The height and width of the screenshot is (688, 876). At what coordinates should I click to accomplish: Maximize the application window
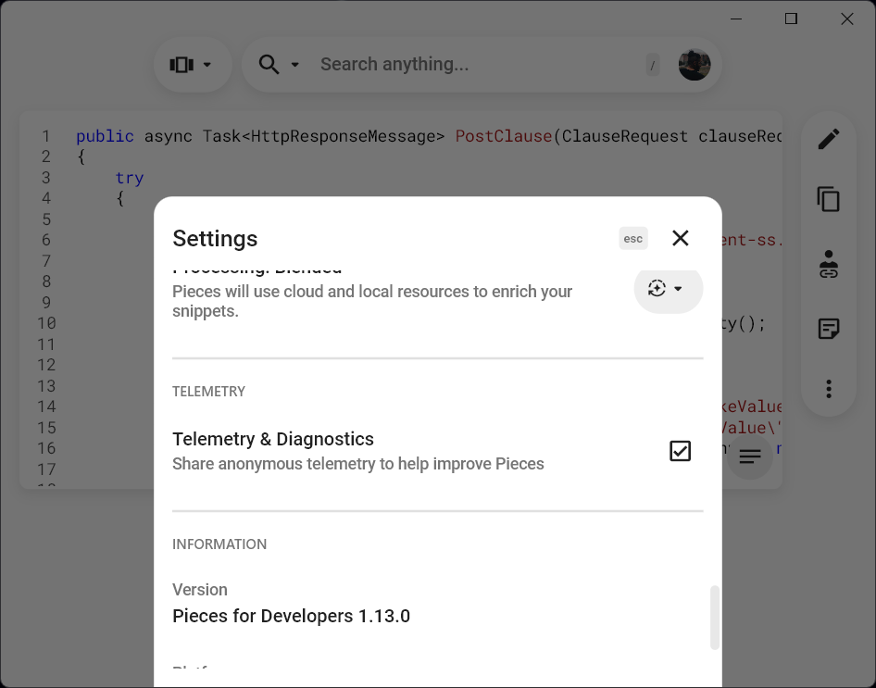(791, 19)
